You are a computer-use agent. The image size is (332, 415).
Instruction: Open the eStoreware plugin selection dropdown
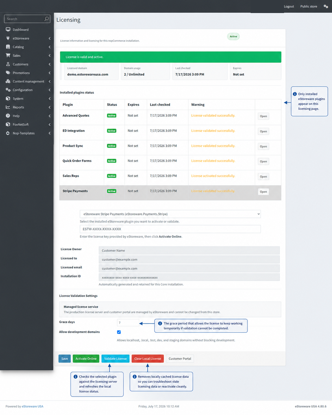coord(170,214)
